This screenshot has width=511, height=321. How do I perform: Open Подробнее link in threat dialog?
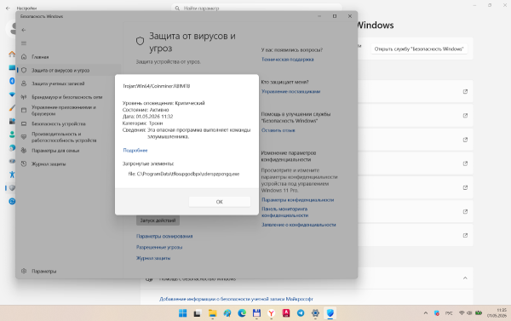point(135,150)
